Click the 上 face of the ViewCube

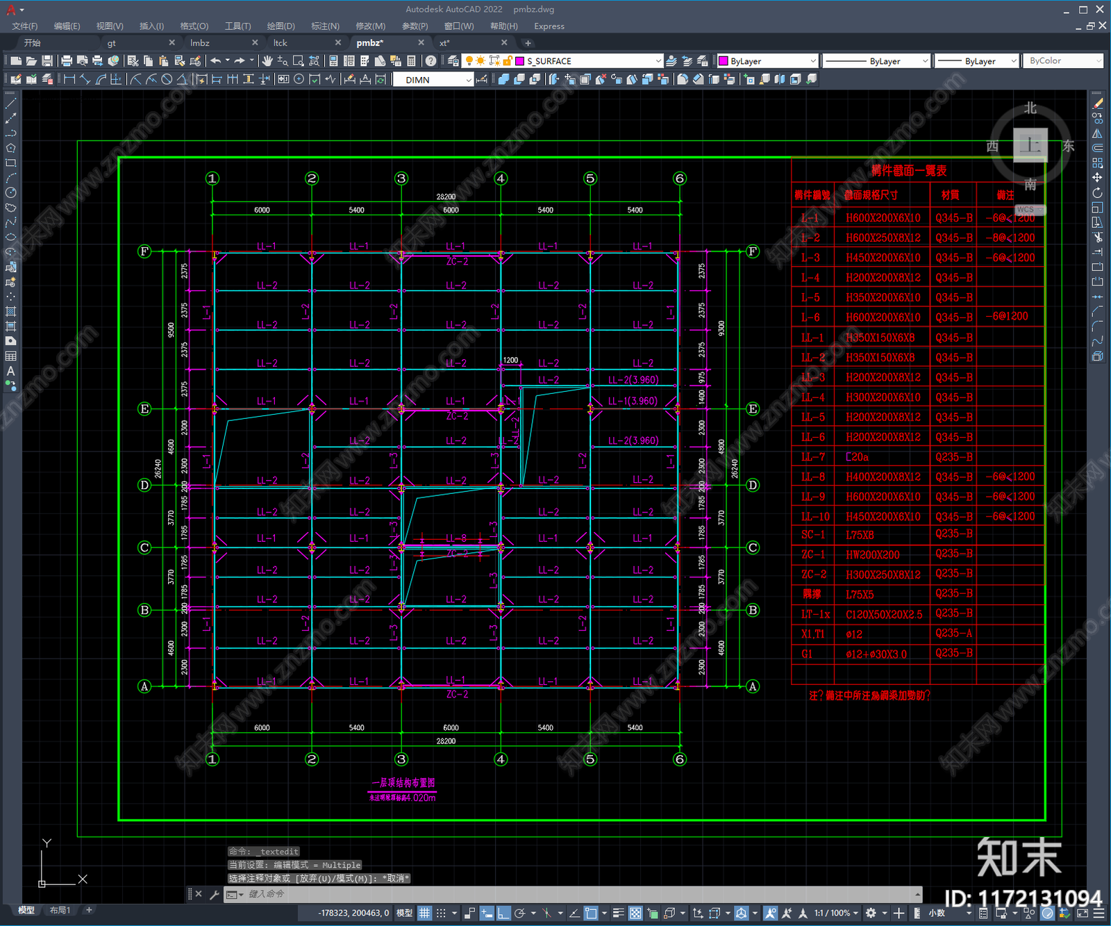1030,145
